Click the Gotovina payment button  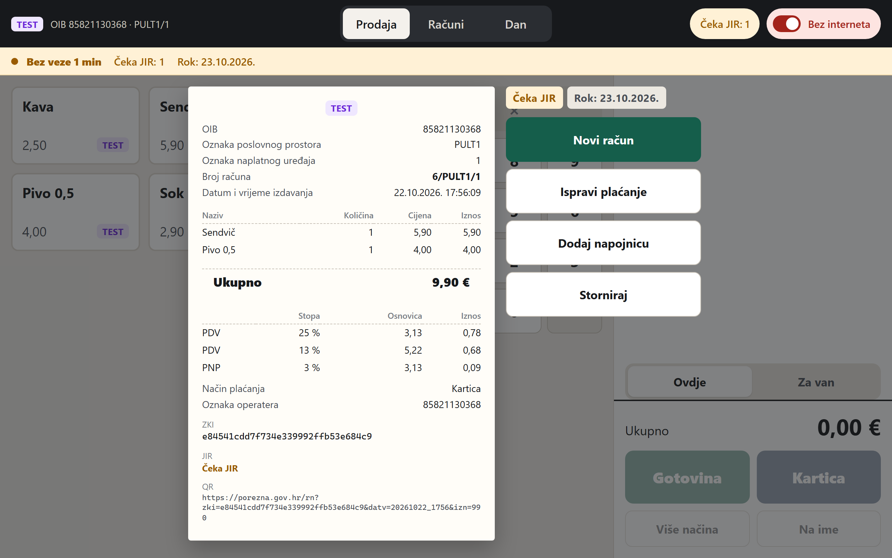[x=687, y=477]
